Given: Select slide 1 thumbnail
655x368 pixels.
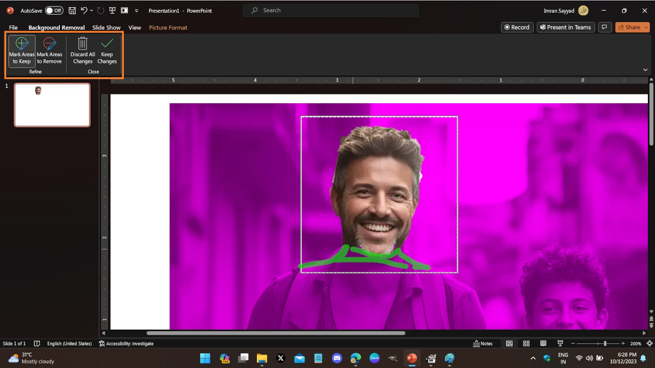Looking at the screenshot, I should coord(52,105).
